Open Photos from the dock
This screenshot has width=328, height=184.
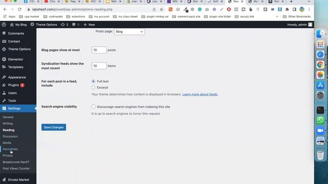point(320,75)
